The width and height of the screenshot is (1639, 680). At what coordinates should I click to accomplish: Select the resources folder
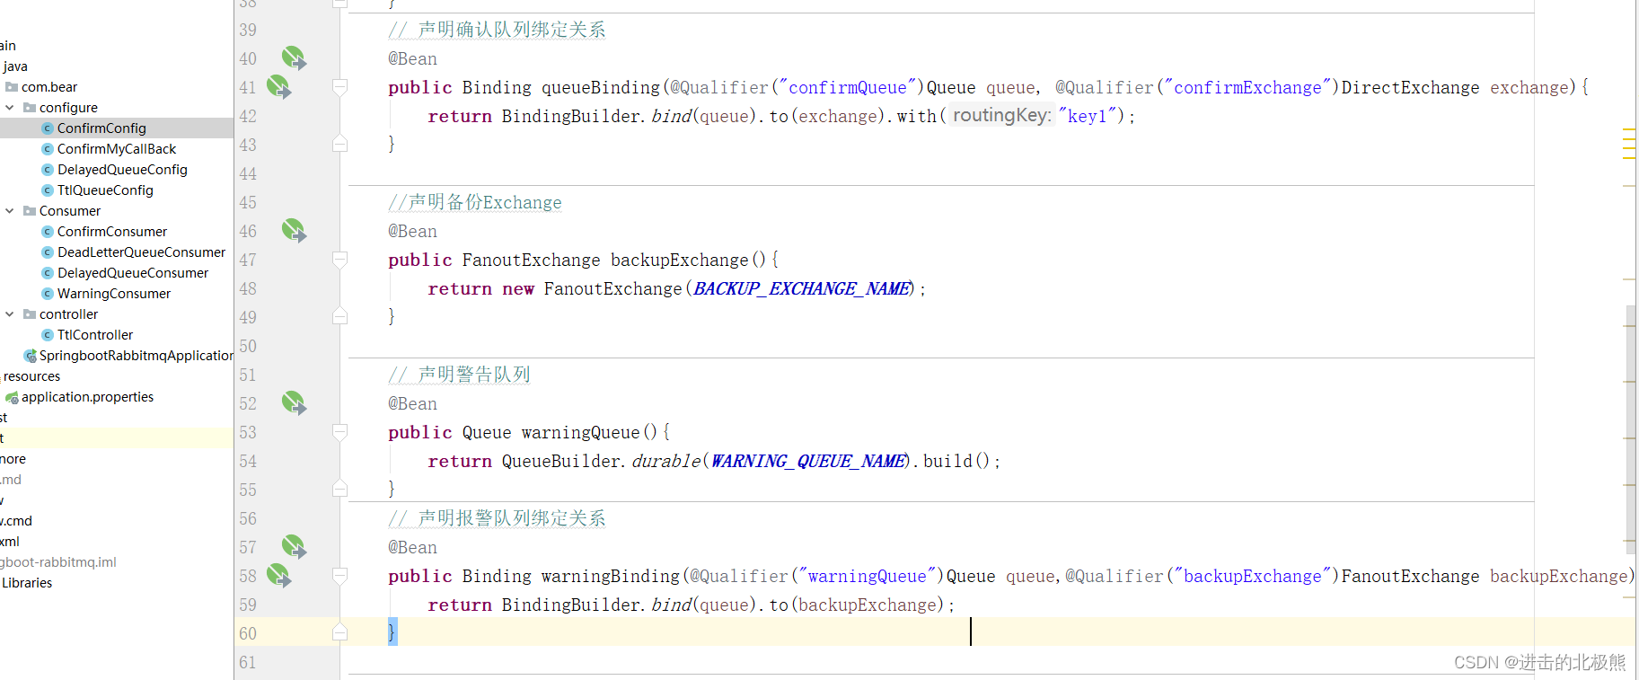(x=31, y=376)
